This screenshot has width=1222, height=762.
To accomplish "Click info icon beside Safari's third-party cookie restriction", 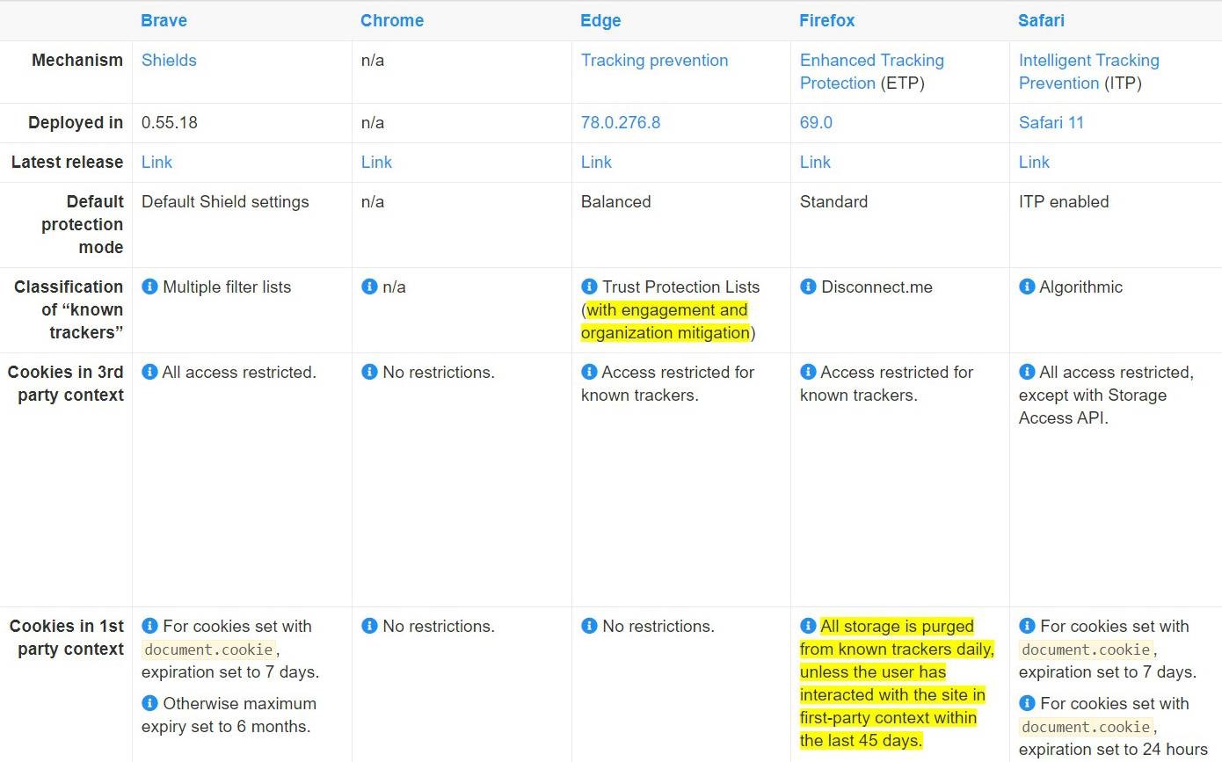I will click(x=1027, y=372).
